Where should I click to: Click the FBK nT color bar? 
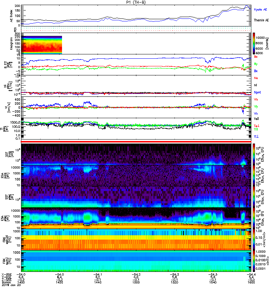pos(254,261)
